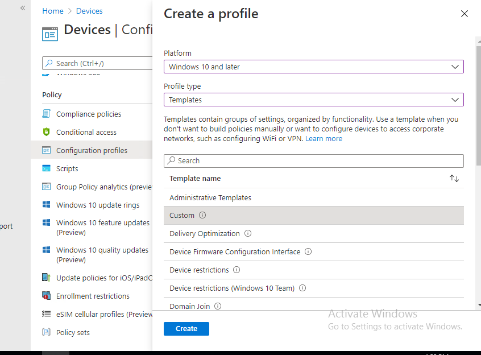
Task: Click the info icon beside Delivery Optimization
Action: pos(247,233)
